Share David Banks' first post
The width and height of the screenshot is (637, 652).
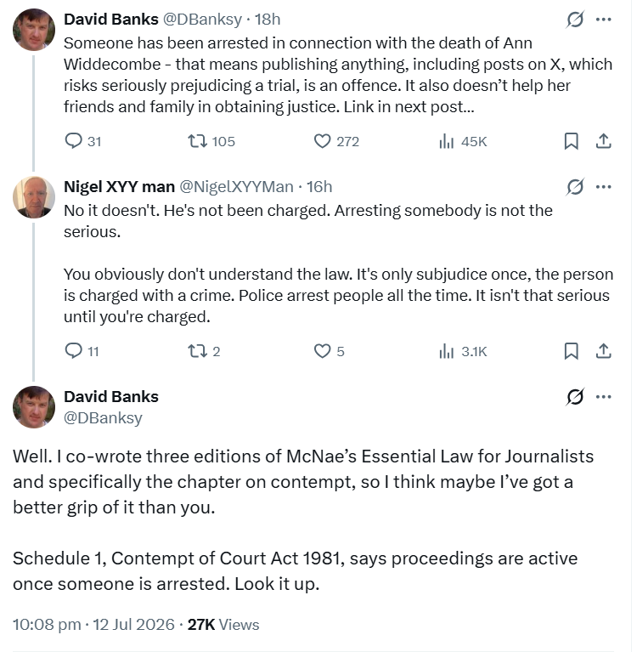point(603,141)
